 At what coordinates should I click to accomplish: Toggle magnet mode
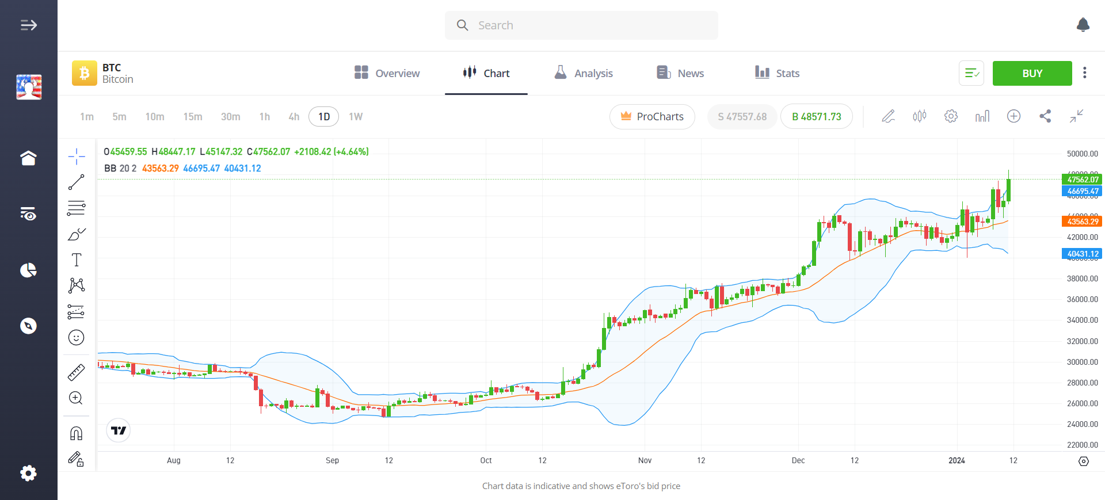pyautogui.click(x=77, y=433)
